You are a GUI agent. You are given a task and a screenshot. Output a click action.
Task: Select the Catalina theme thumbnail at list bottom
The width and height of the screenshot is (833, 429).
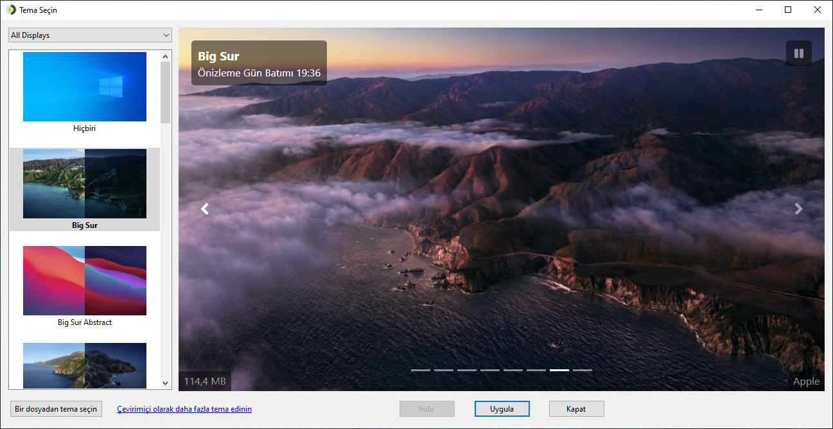pos(85,365)
